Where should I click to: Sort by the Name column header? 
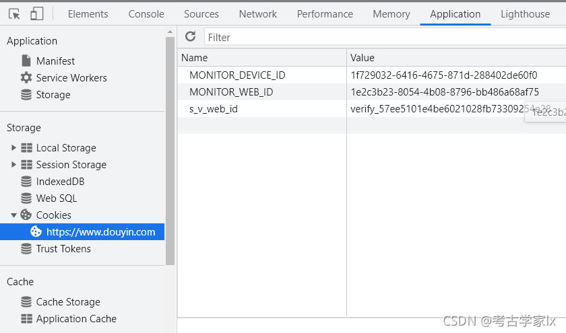(261, 58)
